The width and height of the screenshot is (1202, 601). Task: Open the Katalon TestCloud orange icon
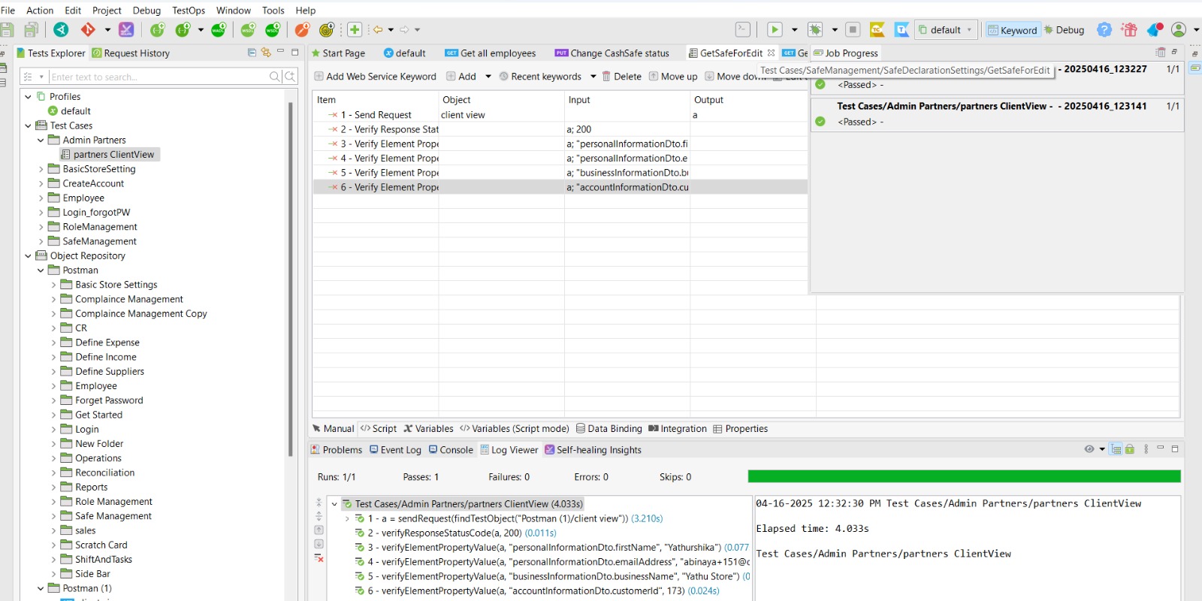point(877,29)
